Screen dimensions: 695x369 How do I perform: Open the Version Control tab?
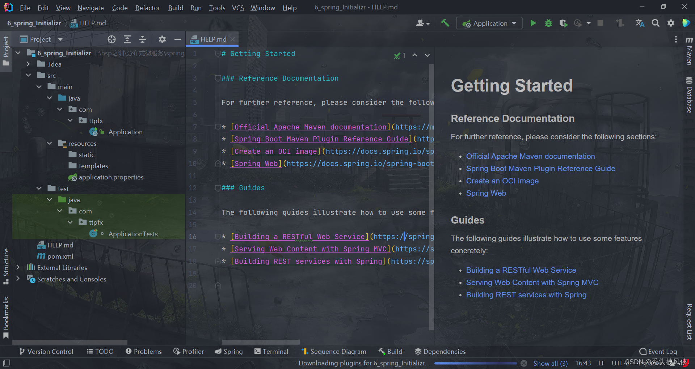[x=46, y=351]
